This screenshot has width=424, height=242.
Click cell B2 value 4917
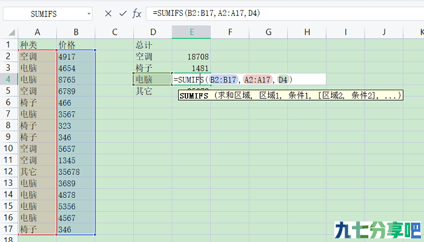tap(76, 56)
